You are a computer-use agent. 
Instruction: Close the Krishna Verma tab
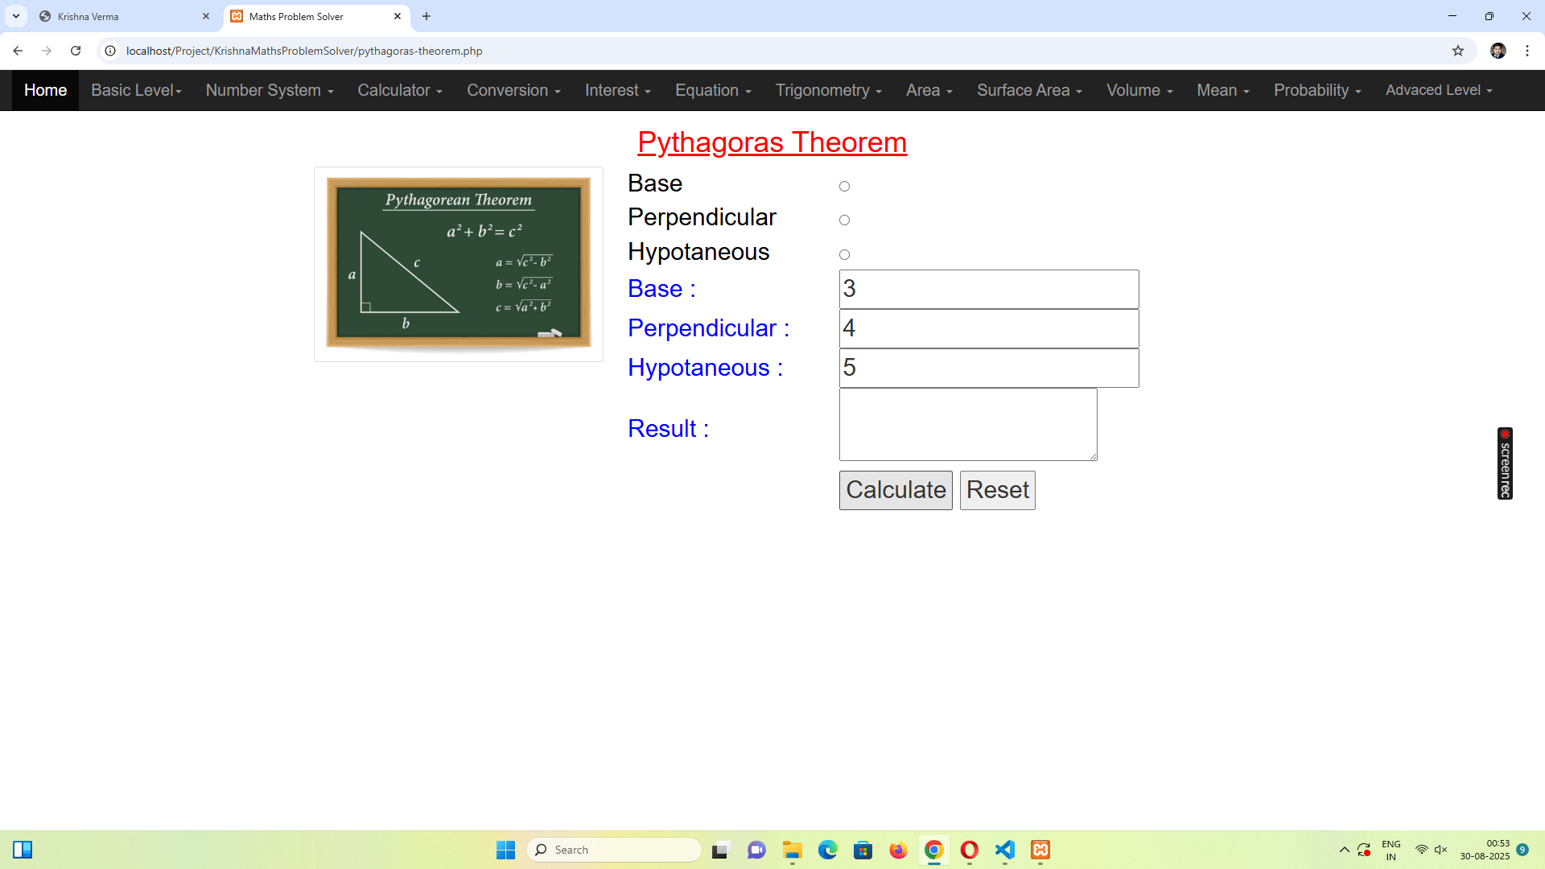click(206, 16)
